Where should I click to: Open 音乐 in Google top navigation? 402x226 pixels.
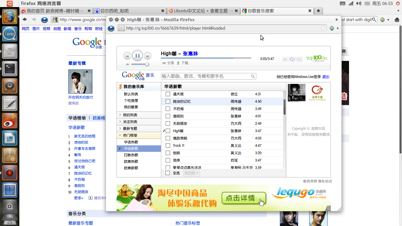click(x=78, y=29)
